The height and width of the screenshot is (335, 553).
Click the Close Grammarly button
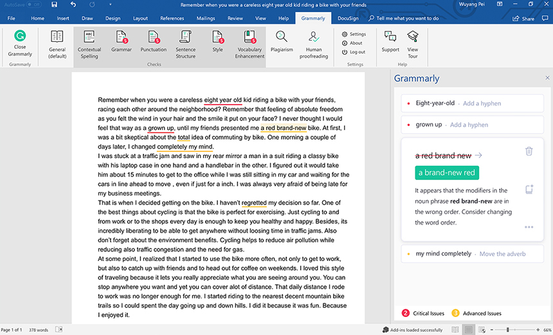(20, 43)
